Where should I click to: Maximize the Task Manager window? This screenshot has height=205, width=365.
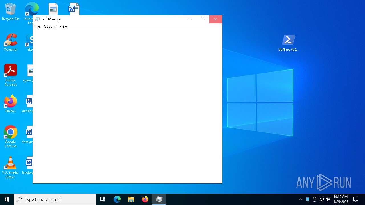[x=202, y=19]
